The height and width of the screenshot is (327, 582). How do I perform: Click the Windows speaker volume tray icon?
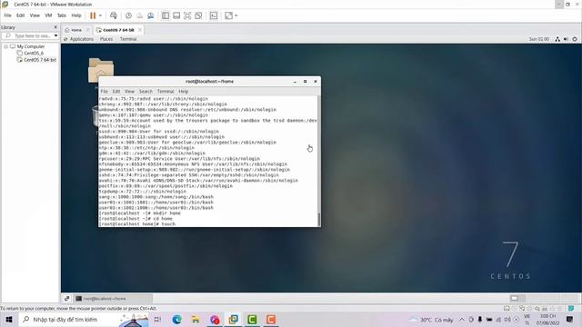[x=507, y=319]
